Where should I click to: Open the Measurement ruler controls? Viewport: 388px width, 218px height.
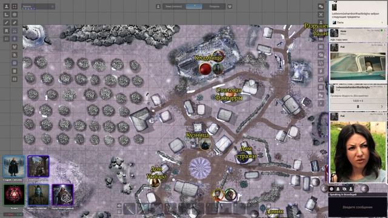coord(7,15)
